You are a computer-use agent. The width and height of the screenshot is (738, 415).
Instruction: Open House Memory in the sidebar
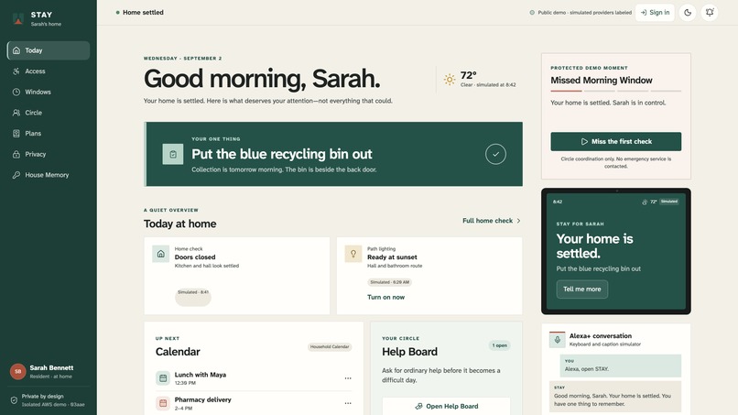(x=49, y=175)
